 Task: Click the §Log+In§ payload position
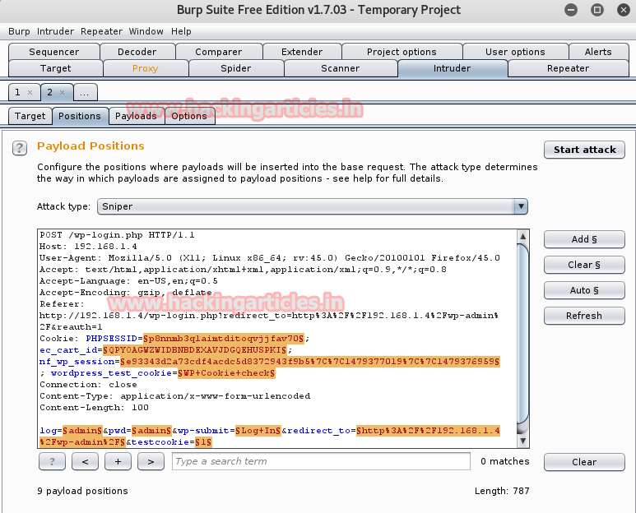[x=258, y=430]
